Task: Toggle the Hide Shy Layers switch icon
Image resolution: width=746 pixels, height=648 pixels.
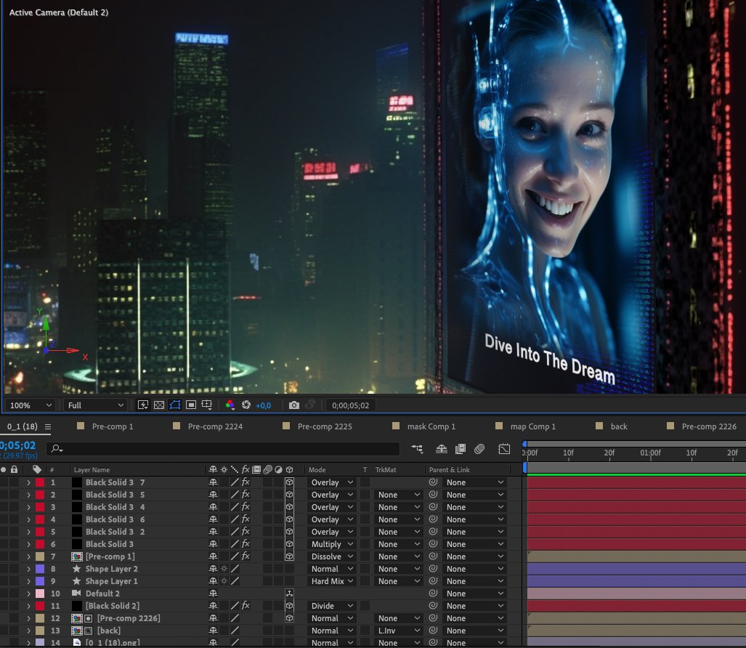Action: coord(442,449)
